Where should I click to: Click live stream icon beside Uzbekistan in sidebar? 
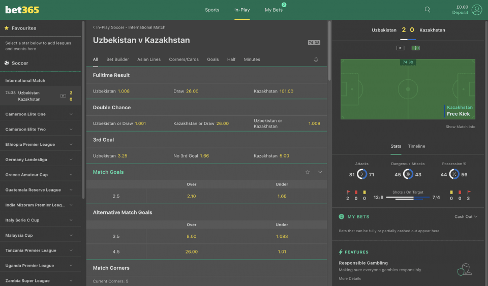point(63,96)
